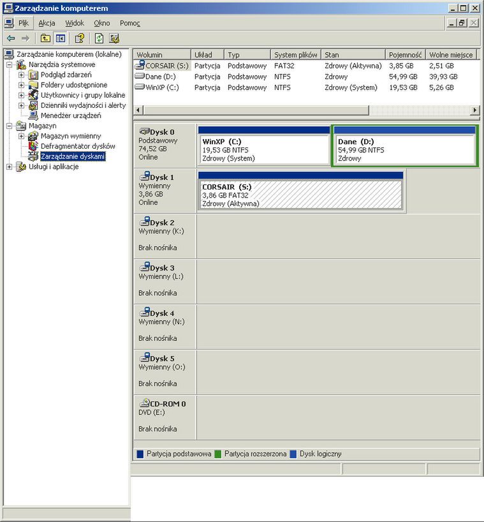Open the Help toolbar icon with question mark
484x522 pixels.
(79, 38)
